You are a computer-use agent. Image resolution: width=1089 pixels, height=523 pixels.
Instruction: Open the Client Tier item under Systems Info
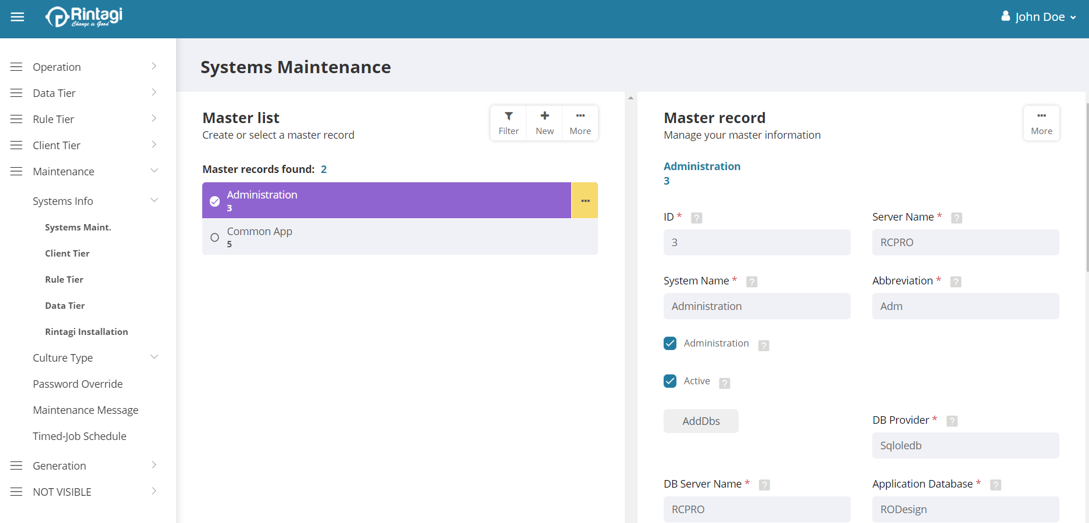67,253
